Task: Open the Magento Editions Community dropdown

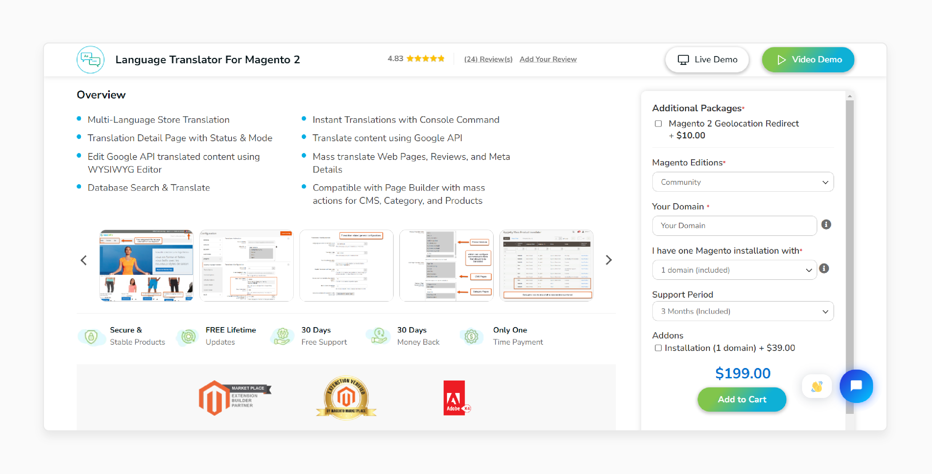Action: (743, 182)
